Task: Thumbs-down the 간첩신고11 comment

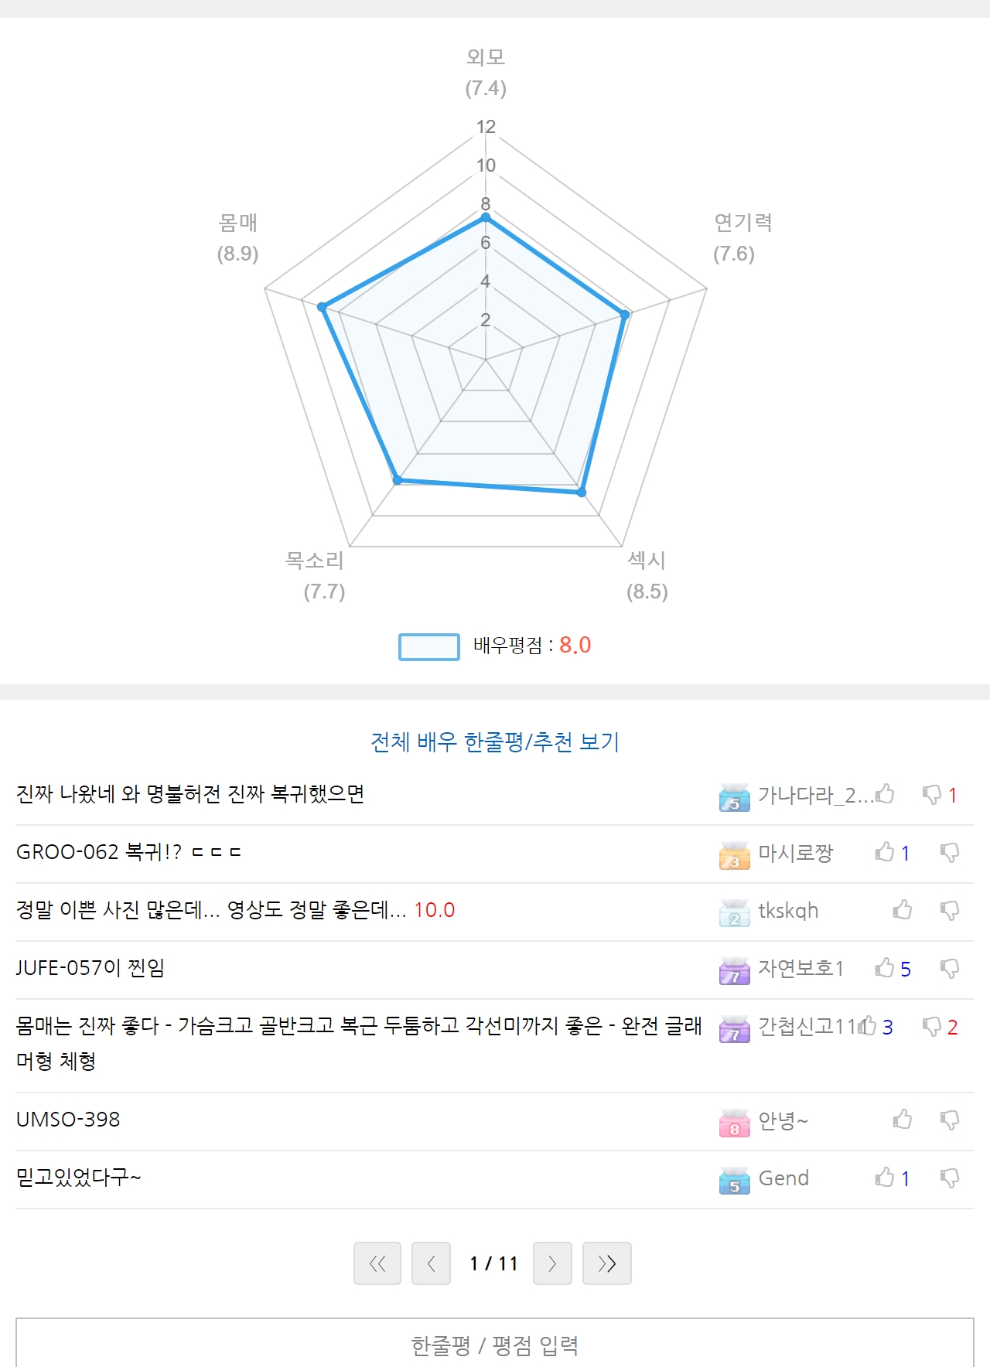Action: [931, 1027]
